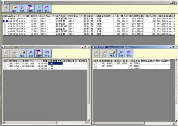The width and height of the screenshot is (178, 126).
Task: Tick delete checkbox for 301.00000 quantity row
Action: [95, 63]
